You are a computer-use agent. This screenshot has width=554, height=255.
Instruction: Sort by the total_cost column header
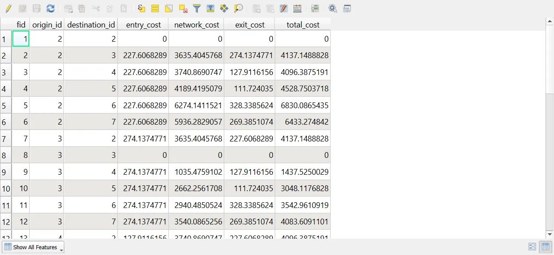(303, 24)
